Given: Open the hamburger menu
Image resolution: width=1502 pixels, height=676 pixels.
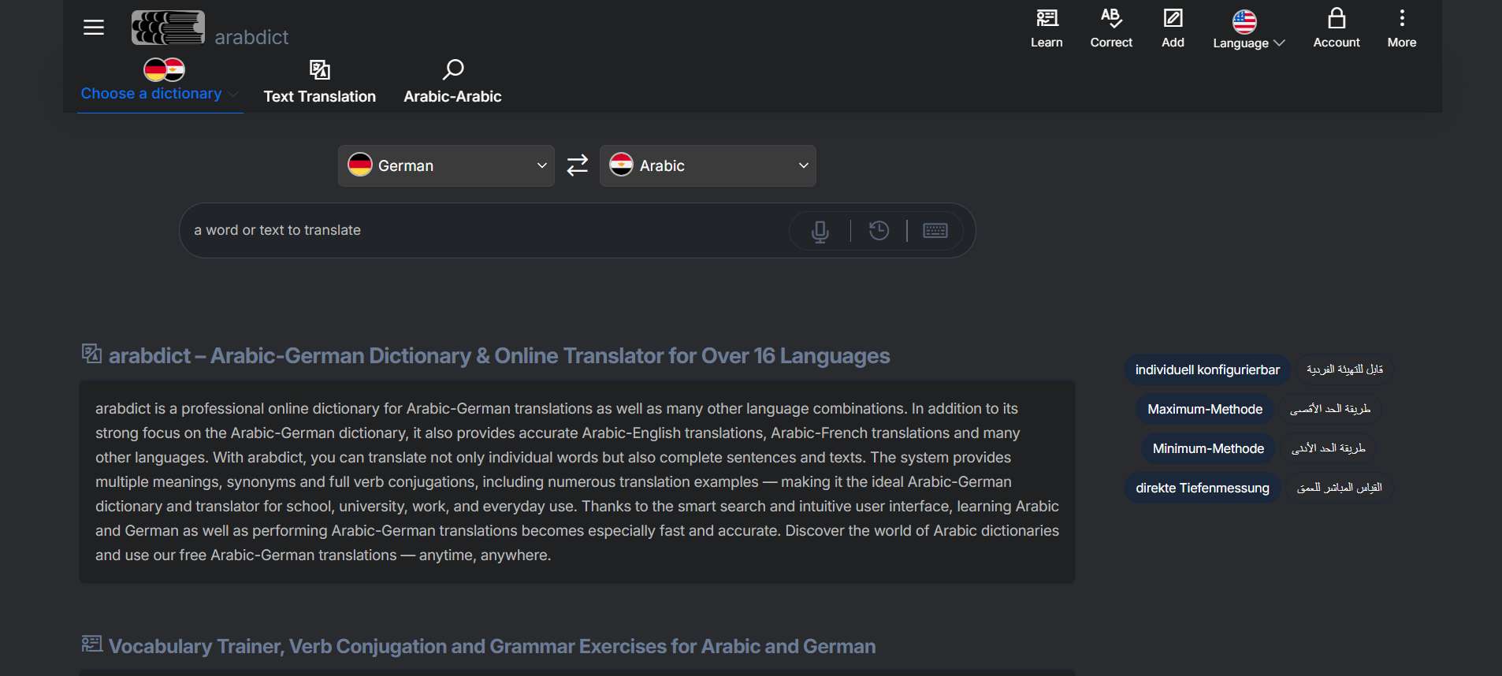Looking at the screenshot, I should point(94,28).
